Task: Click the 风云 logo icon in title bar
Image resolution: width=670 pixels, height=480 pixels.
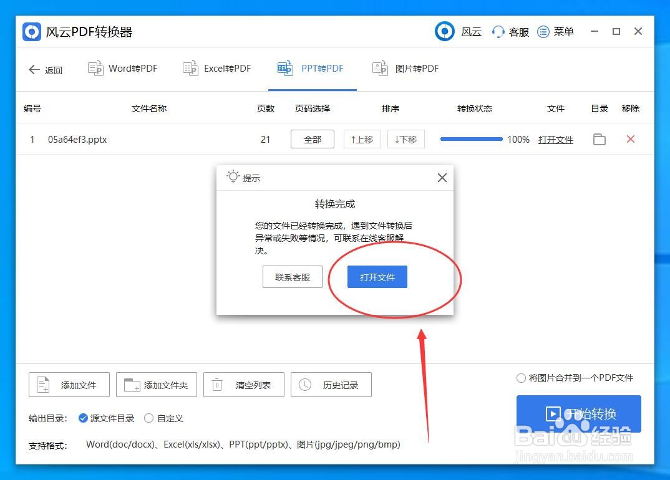Action: point(444,31)
